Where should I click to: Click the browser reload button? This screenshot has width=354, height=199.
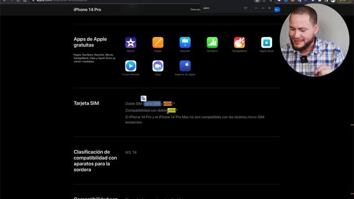pos(18,1)
